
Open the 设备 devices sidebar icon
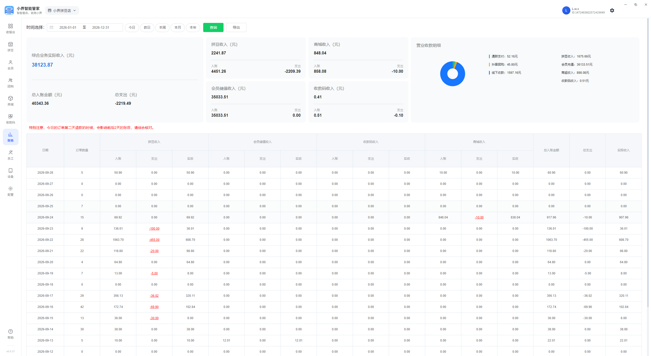10,173
